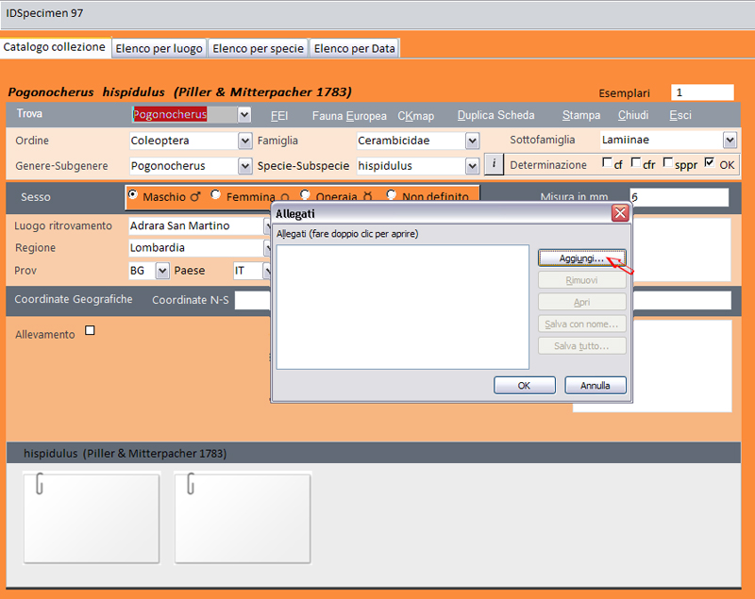Screen dimensions: 755x599
Task: Click the Esemplari count field
Action: (x=701, y=92)
